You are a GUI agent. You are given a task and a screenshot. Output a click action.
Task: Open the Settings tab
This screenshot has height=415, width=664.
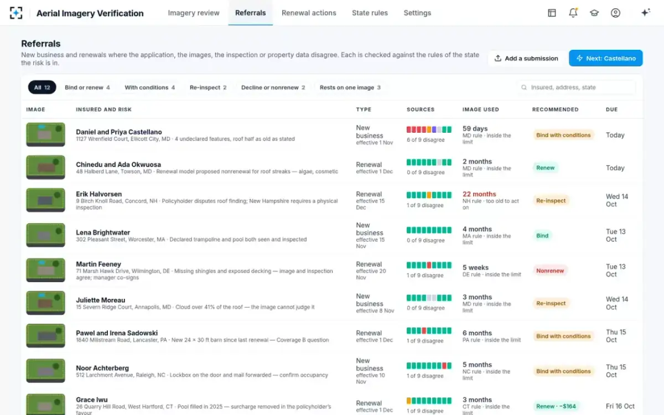417,13
